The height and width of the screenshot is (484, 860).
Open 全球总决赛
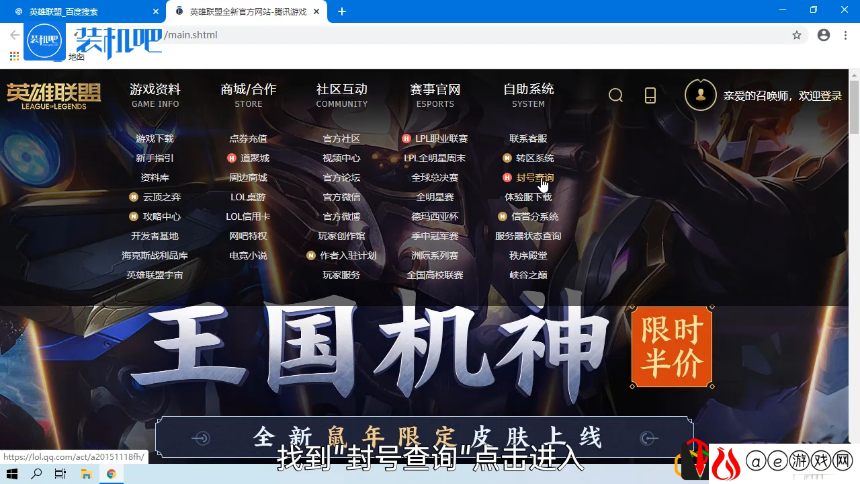click(435, 177)
